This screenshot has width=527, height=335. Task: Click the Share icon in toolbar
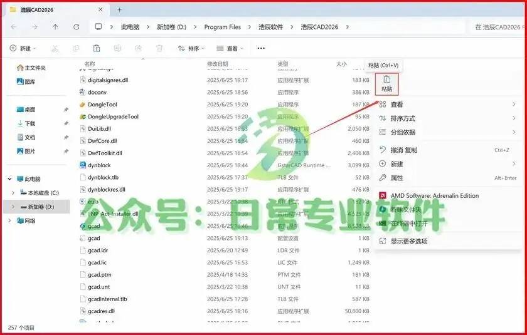(138, 49)
